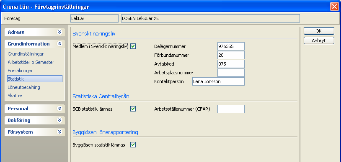
Task: Click the Kontaktperson field Lena Jönsson
Action: point(218,81)
